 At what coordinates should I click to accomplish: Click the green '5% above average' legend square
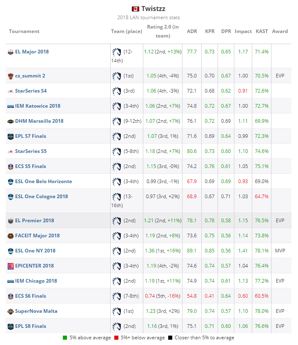click(65, 338)
